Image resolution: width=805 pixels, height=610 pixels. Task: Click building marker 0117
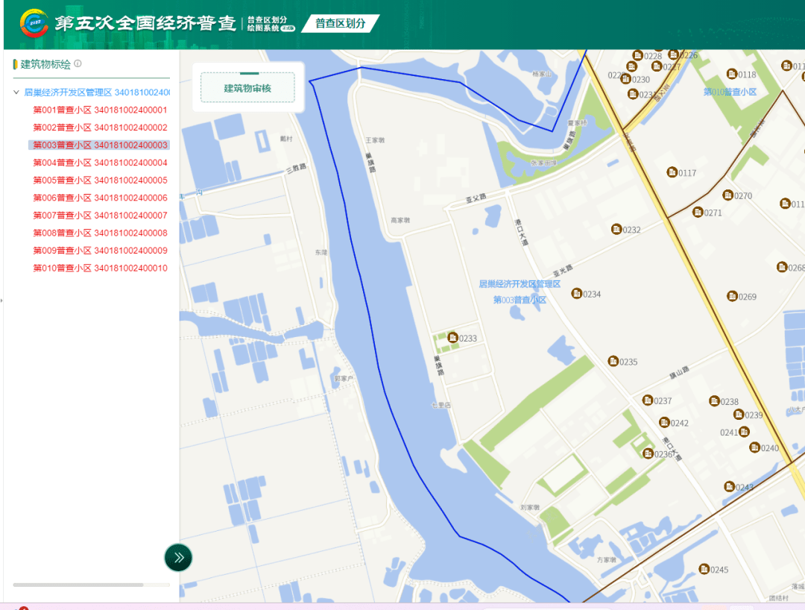point(672,172)
